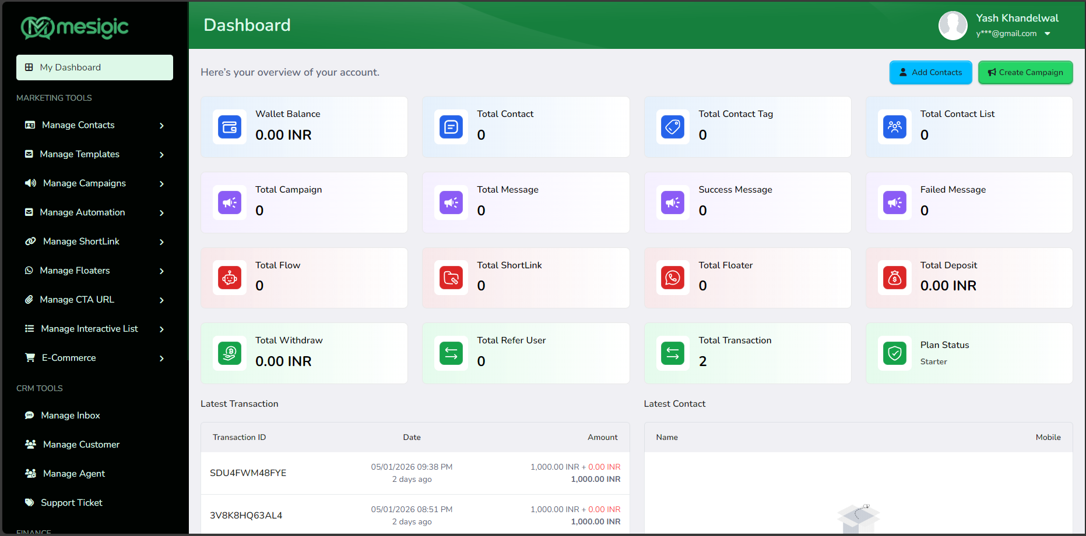Expand the Manage Campaigns submenu chevron
This screenshot has width=1086, height=536.
click(161, 184)
